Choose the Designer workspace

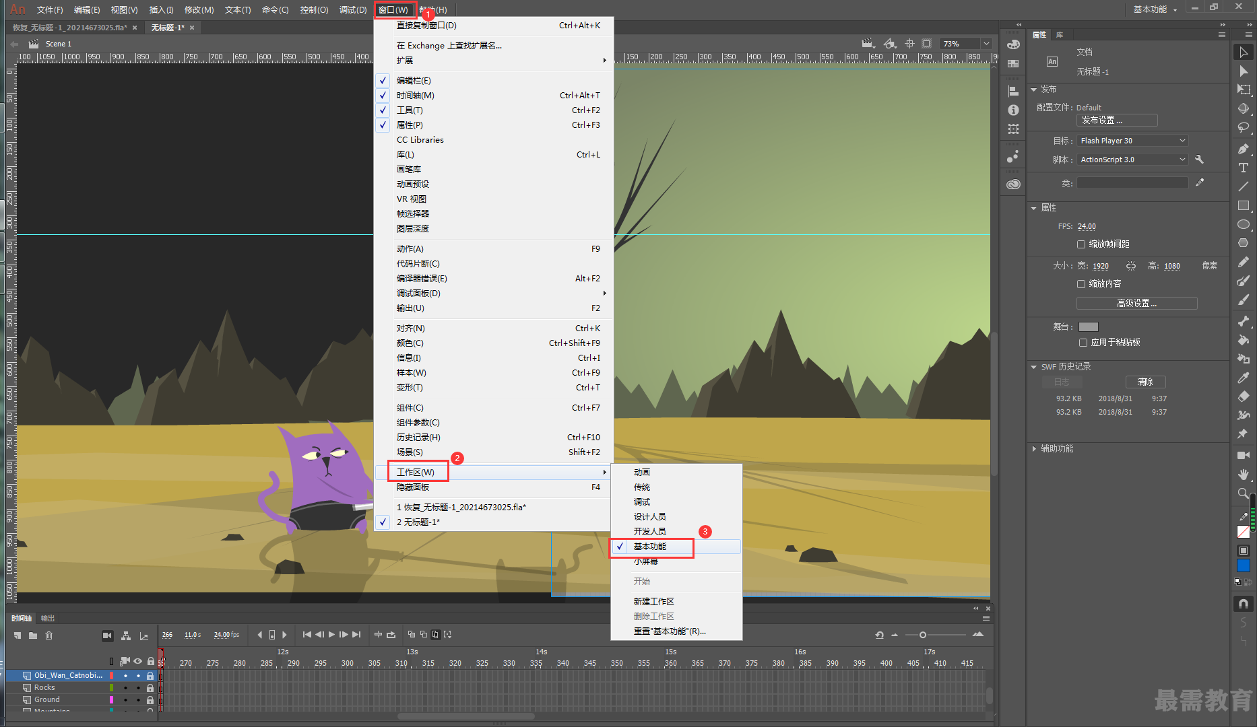pos(676,516)
